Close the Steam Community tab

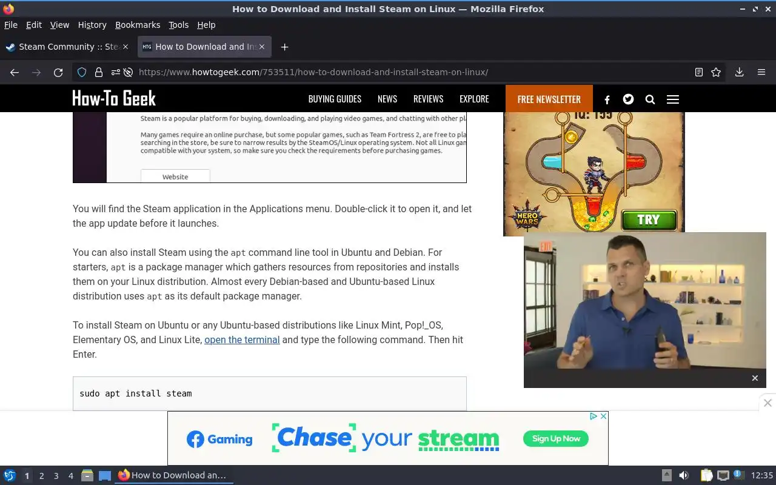pyautogui.click(x=125, y=47)
